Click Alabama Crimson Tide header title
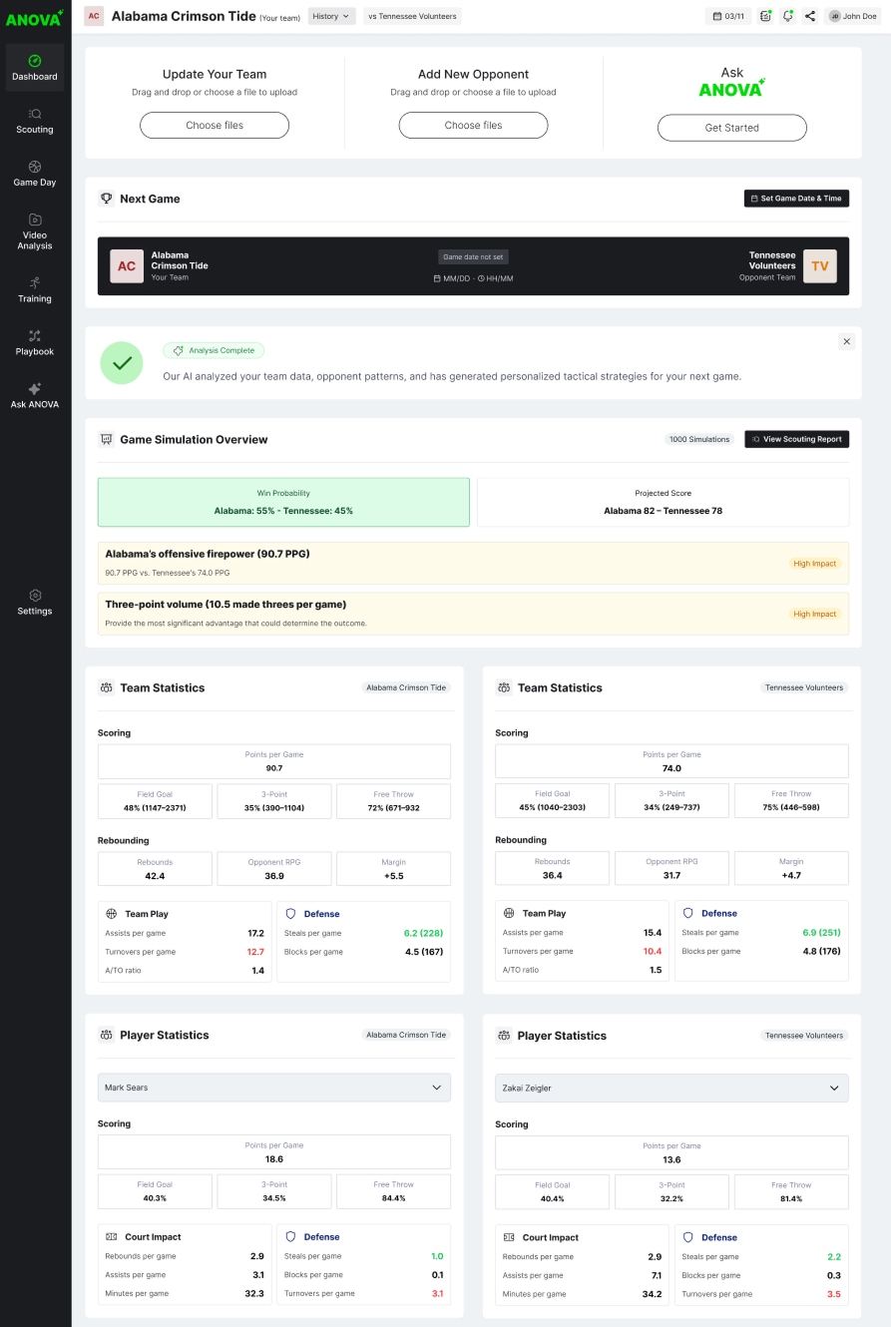891x1327 pixels. tap(184, 16)
